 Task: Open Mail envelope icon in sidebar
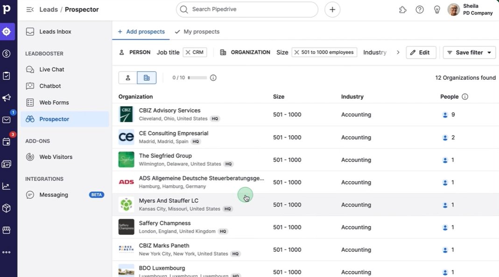point(7,119)
